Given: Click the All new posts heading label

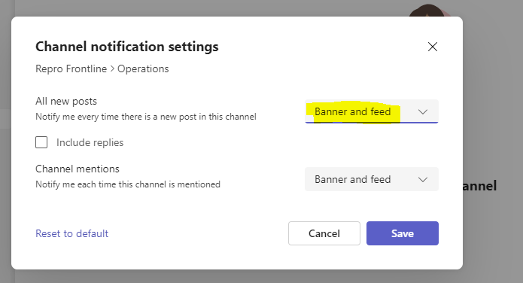Looking at the screenshot, I should [66, 101].
